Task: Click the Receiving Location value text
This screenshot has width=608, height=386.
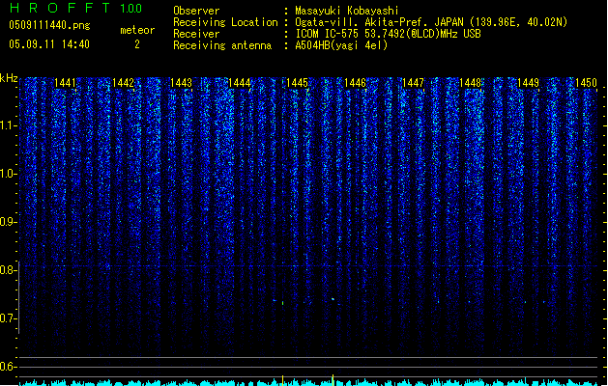Action: [431, 22]
